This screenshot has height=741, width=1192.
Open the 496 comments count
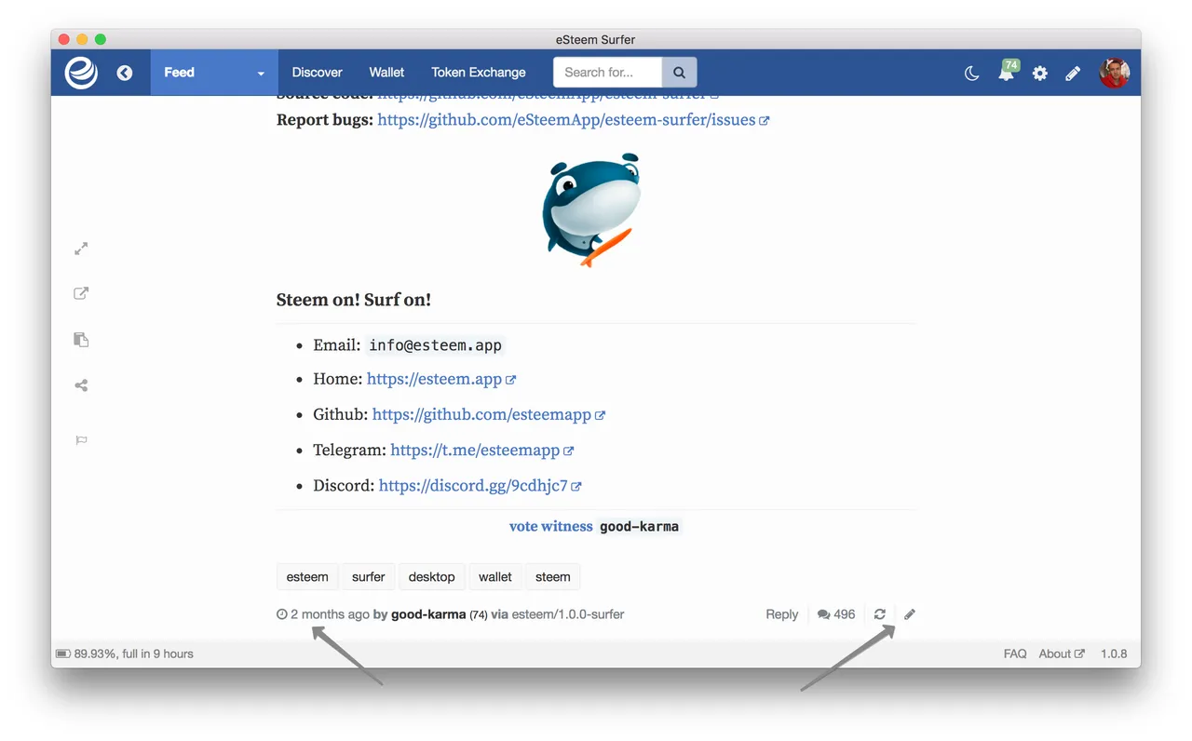click(x=836, y=614)
